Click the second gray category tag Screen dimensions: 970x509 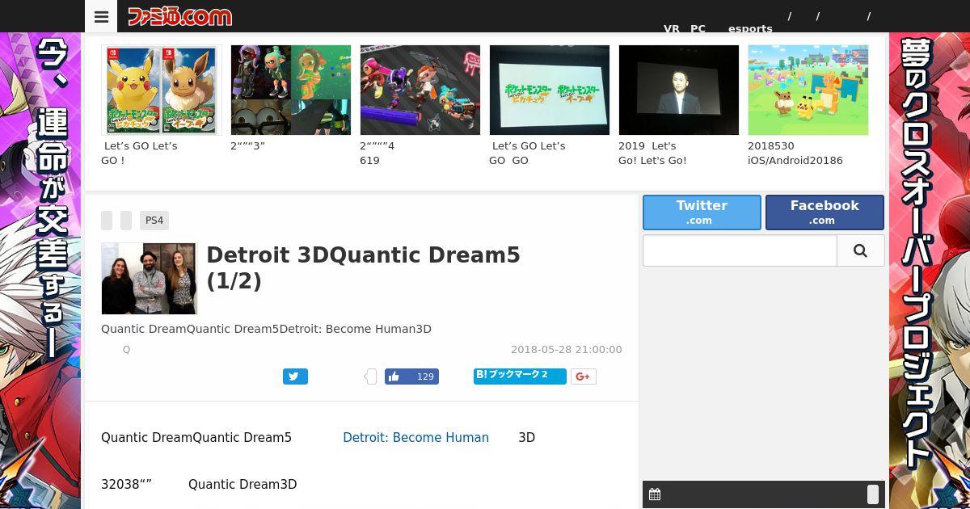point(126,221)
